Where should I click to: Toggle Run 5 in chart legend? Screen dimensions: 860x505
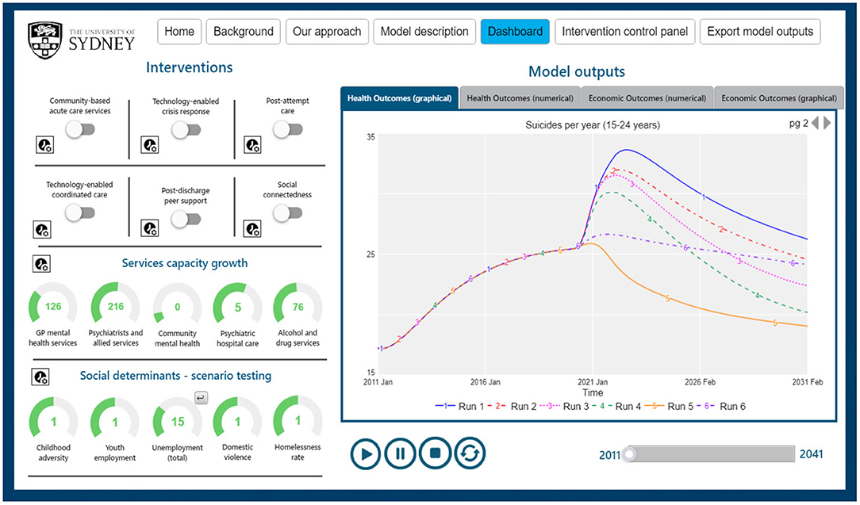pyautogui.click(x=669, y=407)
